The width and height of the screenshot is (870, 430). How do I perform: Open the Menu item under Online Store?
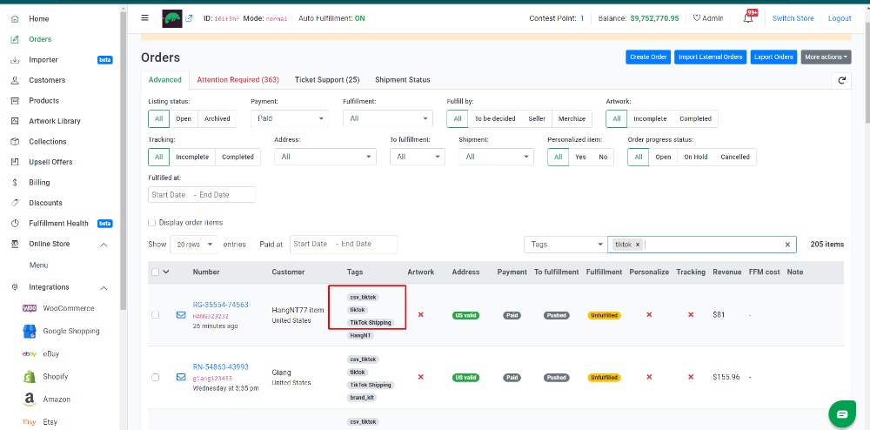(39, 265)
